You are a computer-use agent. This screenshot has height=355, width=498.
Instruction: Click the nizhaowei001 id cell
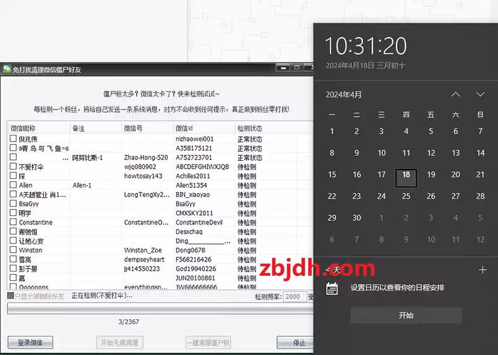pyautogui.click(x=195, y=139)
